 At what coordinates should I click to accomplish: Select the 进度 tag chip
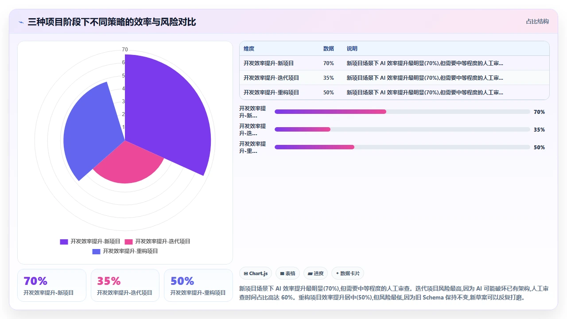tap(315, 273)
